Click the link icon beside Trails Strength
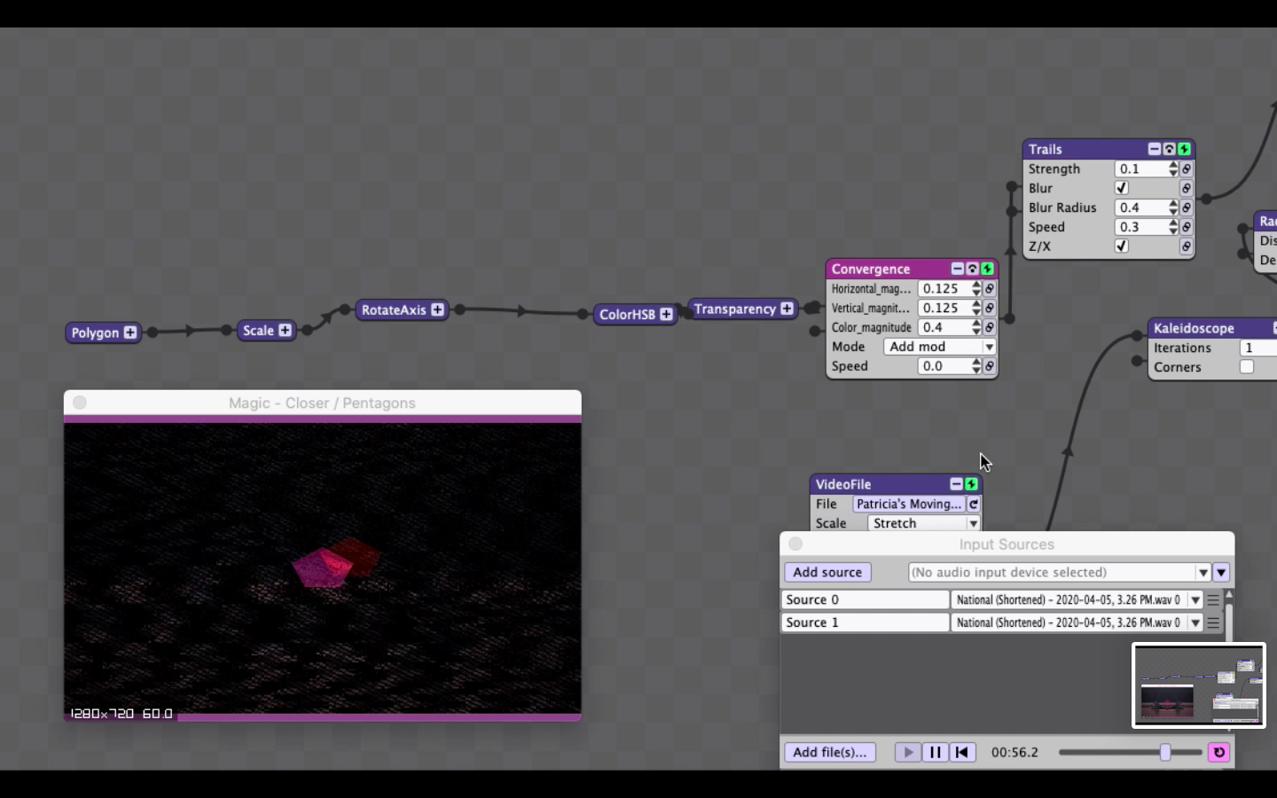This screenshot has width=1277, height=798. point(1187,168)
